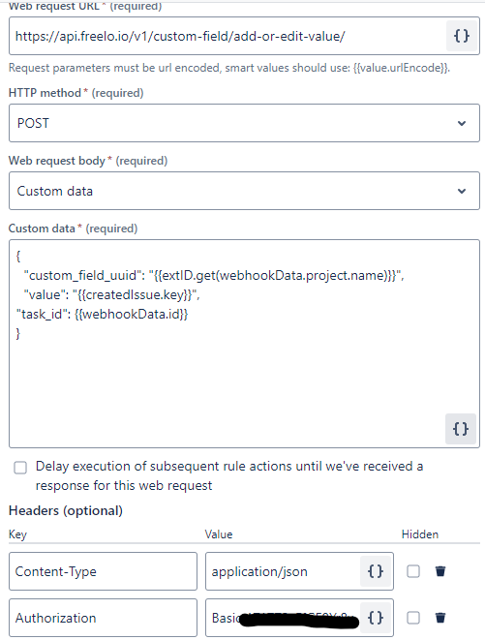Delete the Authorization header row
Image resolution: width=485 pixels, height=640 pixels.
(x=440, y=618)
